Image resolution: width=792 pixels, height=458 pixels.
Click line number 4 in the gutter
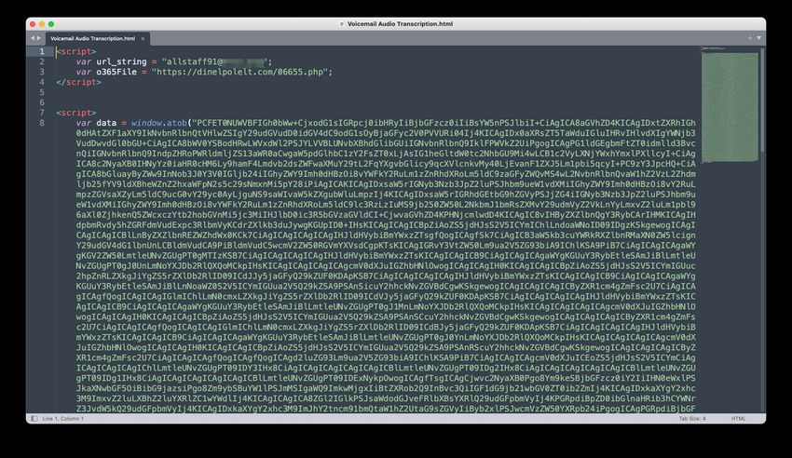[42, 82]
